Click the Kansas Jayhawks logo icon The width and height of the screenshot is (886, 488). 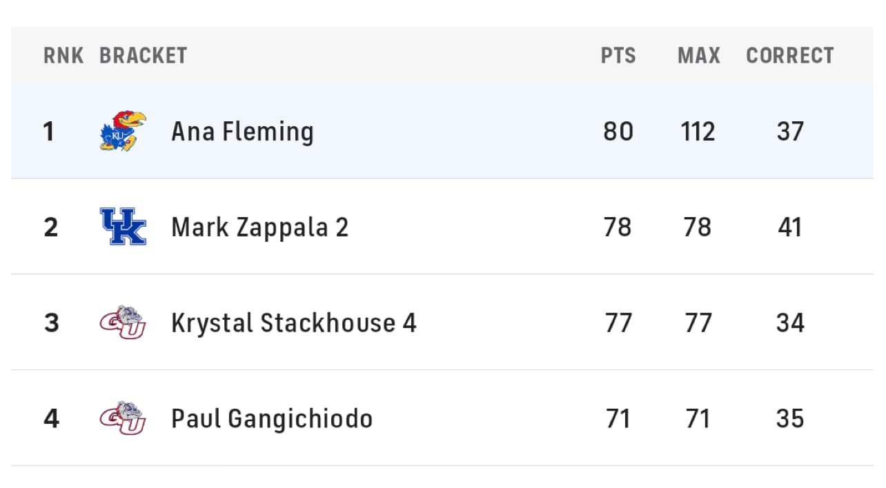coord(123,131)
